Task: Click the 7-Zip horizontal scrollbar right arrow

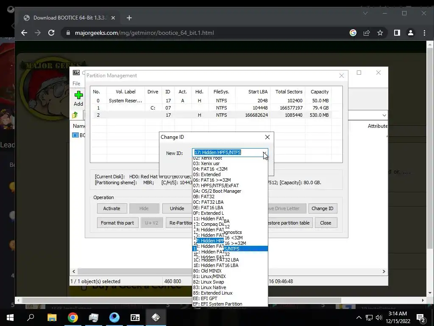Action: (x=384, y=271)
